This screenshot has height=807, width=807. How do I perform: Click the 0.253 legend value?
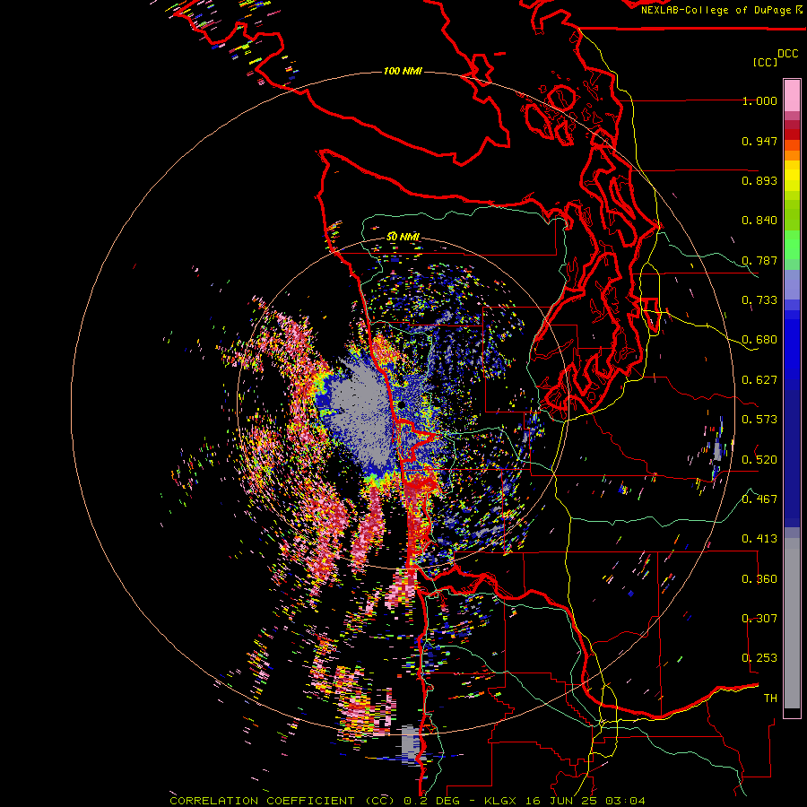click(x=759, y=658)
